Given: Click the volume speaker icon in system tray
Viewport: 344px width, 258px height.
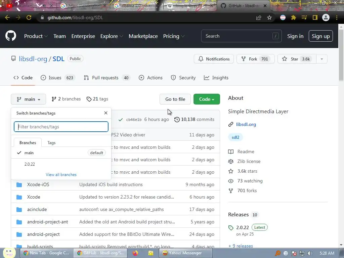Looking at the screenshot, I should point(310,253).
